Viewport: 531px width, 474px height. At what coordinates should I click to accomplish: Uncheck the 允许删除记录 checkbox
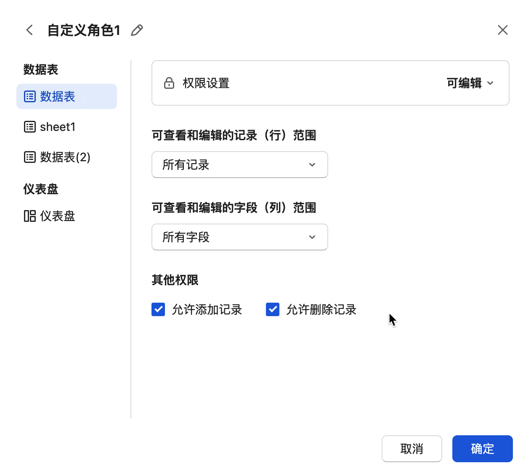pyautogui.click(x=273, y=309)
